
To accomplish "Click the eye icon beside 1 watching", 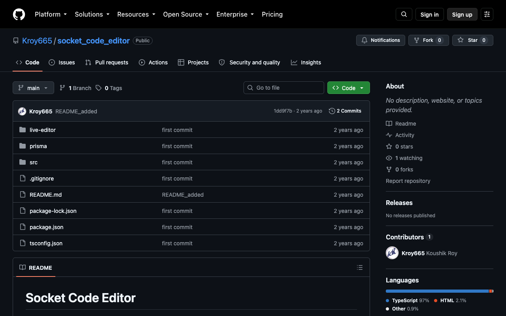I will [389, 158].
